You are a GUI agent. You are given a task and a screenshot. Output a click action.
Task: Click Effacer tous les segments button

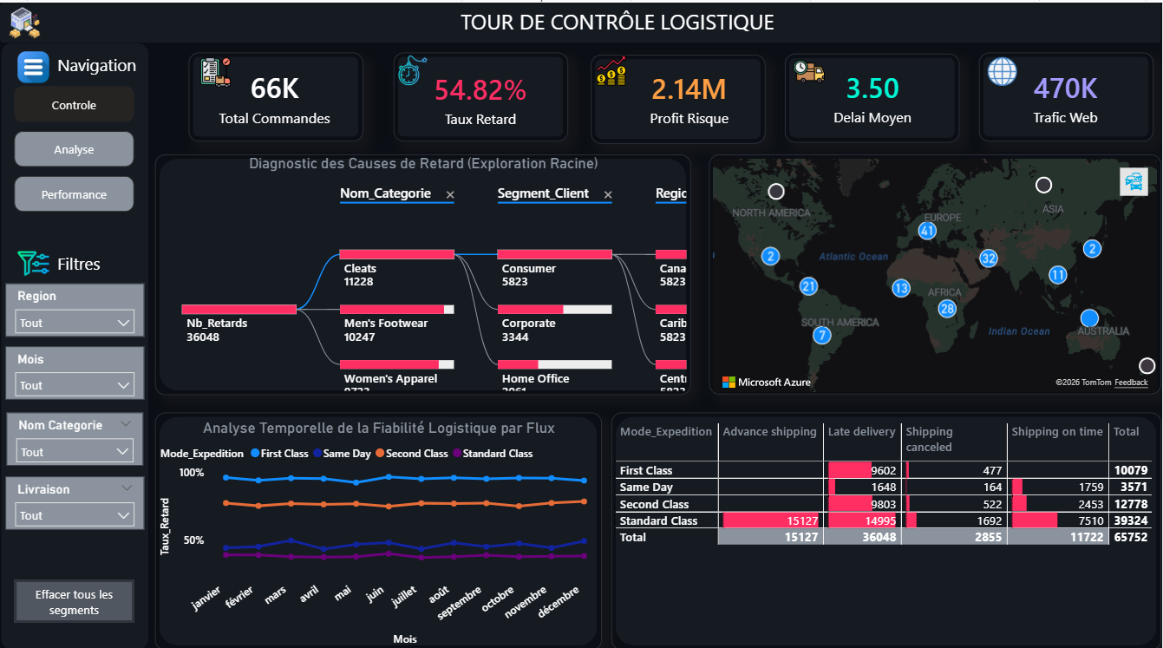coord(75,602)
